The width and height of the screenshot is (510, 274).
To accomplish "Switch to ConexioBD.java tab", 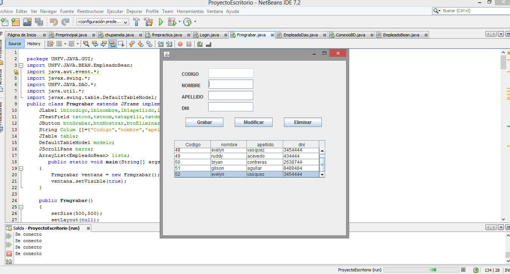I will 351,35.
